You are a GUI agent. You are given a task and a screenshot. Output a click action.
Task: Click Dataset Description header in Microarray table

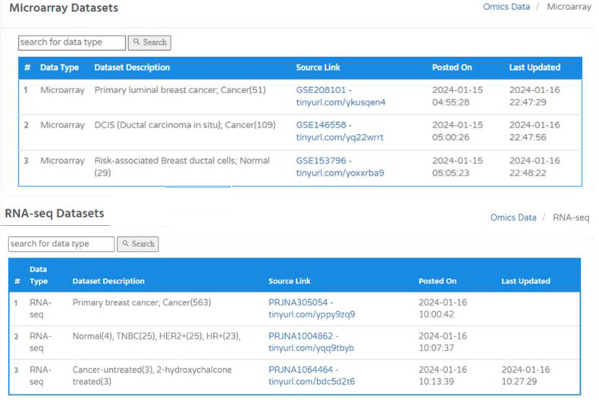(x=132, y=67)
